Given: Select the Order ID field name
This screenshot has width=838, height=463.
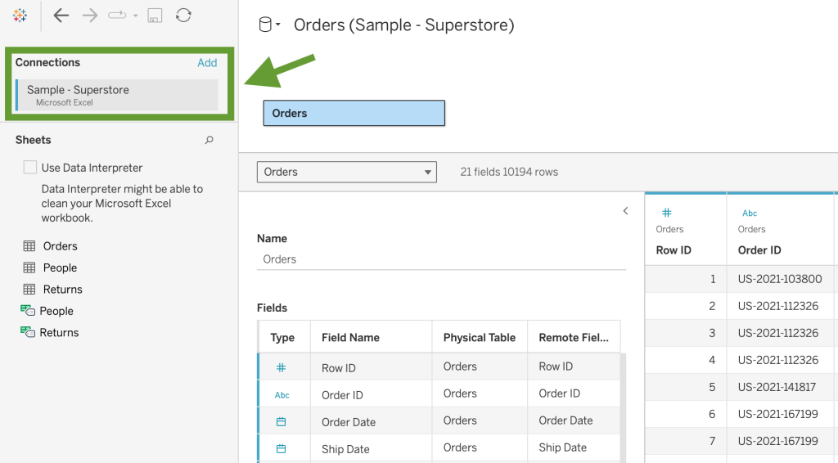Looking at the screenshot, I should pos(342,395).
